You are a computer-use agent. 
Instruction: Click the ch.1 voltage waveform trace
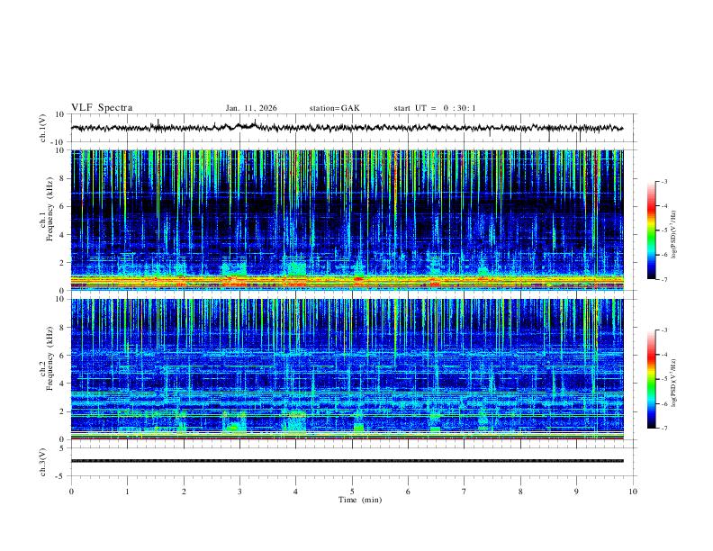(x=347, y=128)
